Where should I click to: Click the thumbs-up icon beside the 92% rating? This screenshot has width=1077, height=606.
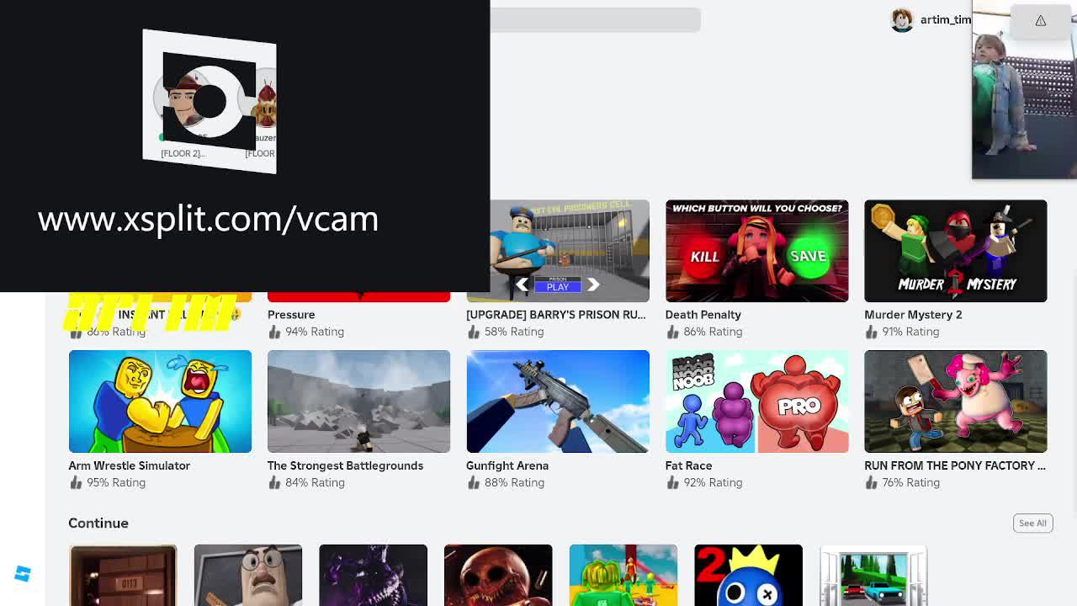coord(672,482)
